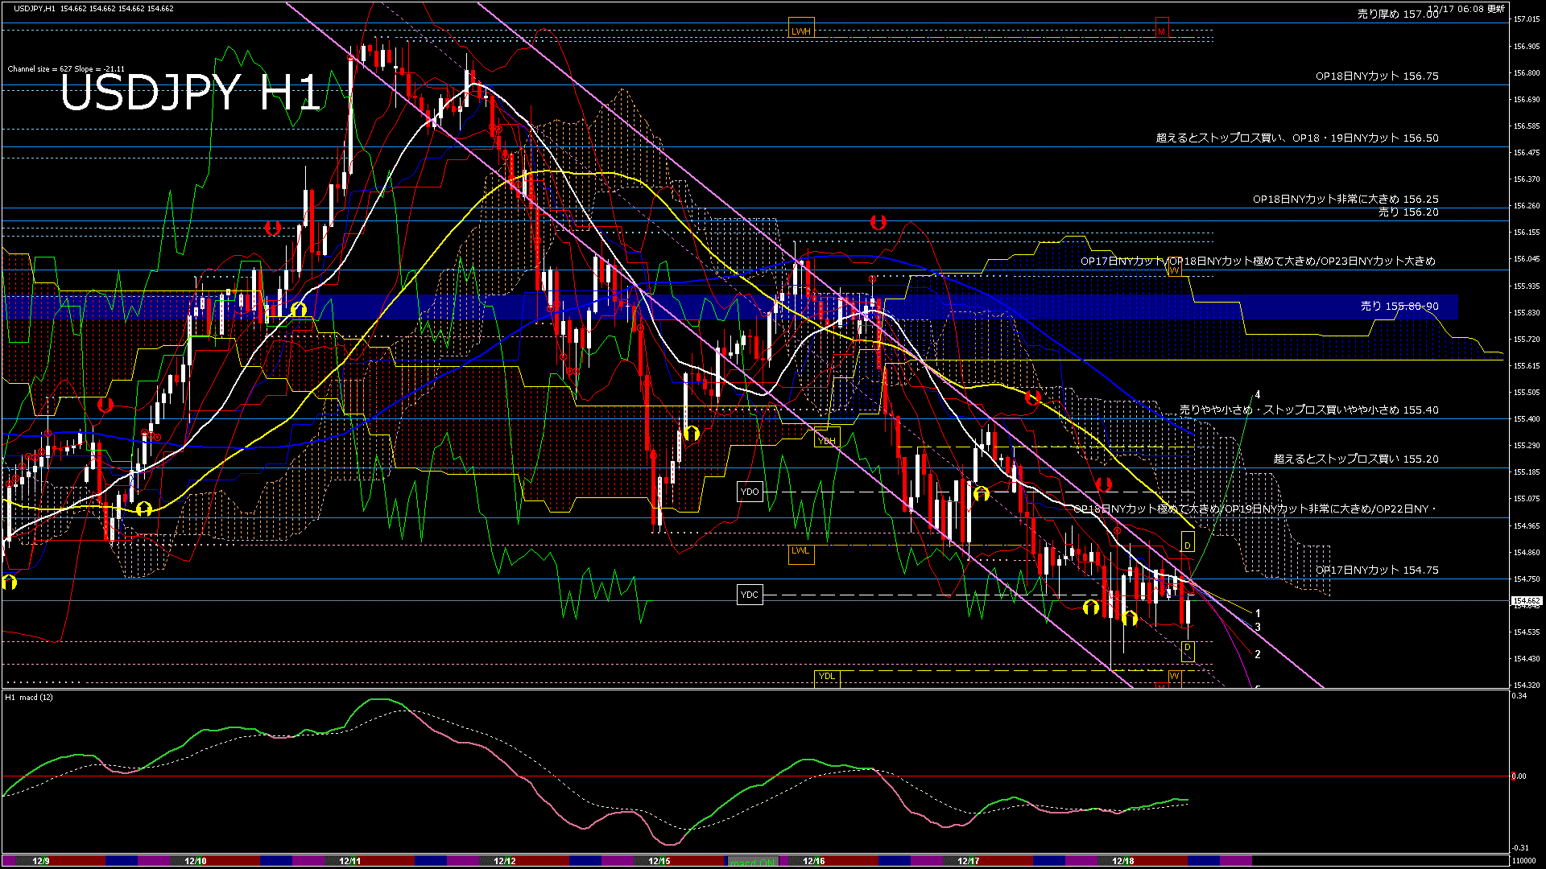Click the Channel size Slope info text

pyautogui.click(x=66, y=69)
